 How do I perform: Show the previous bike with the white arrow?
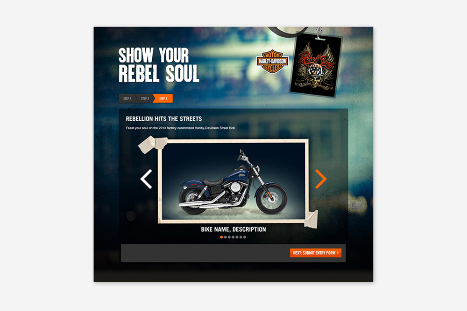point(146,179)
